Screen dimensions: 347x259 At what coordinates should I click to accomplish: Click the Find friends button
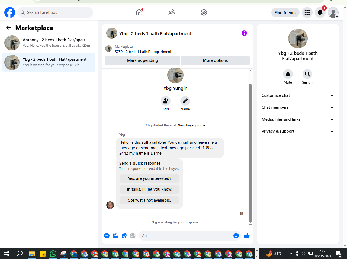coord(285,12)
